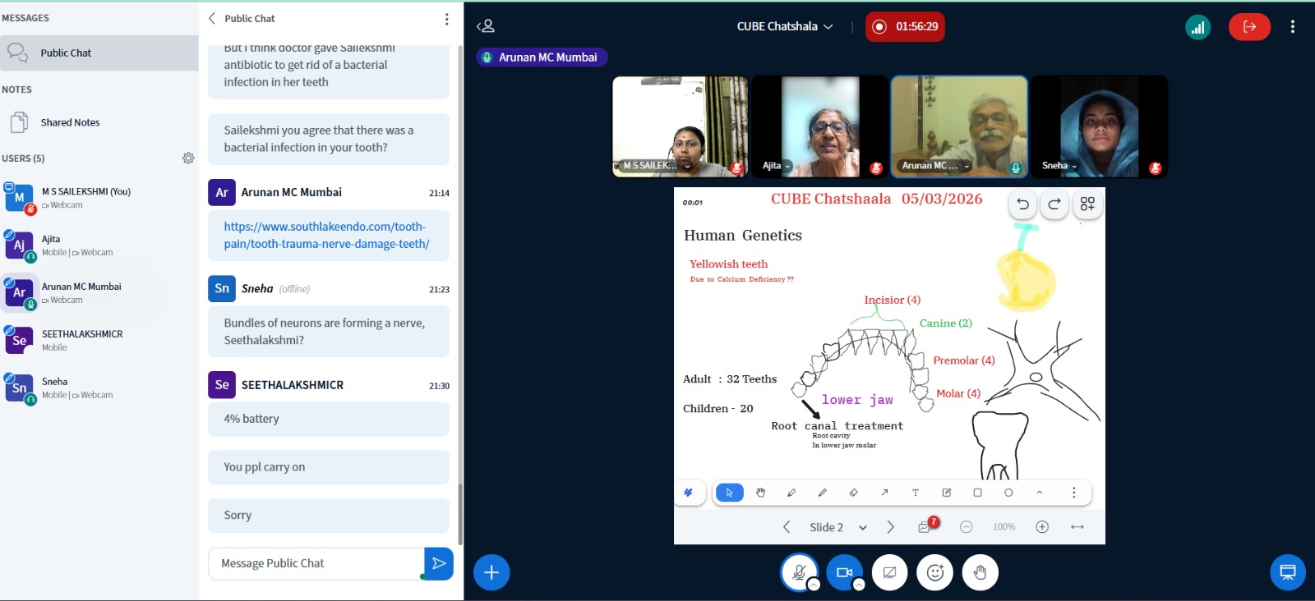Expand more shapes chevron in whiteboard toolbar
This screenshot has height=601, width=1315.
(1040, 493)
